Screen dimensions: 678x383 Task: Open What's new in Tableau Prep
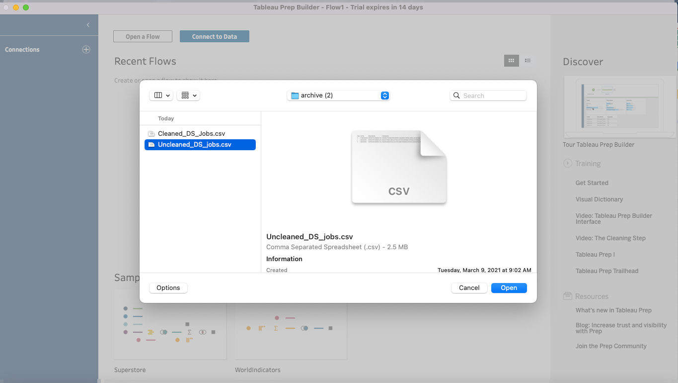(x=613, y=310)
